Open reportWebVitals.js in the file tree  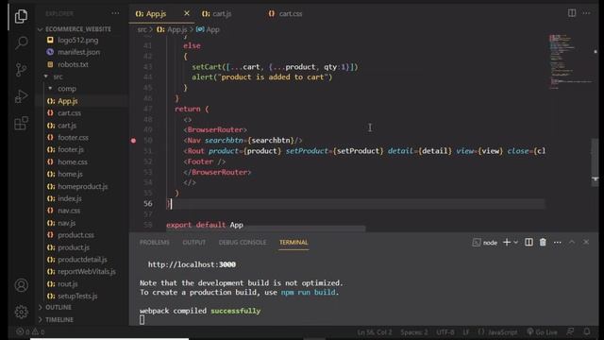(x=86, y=272)
